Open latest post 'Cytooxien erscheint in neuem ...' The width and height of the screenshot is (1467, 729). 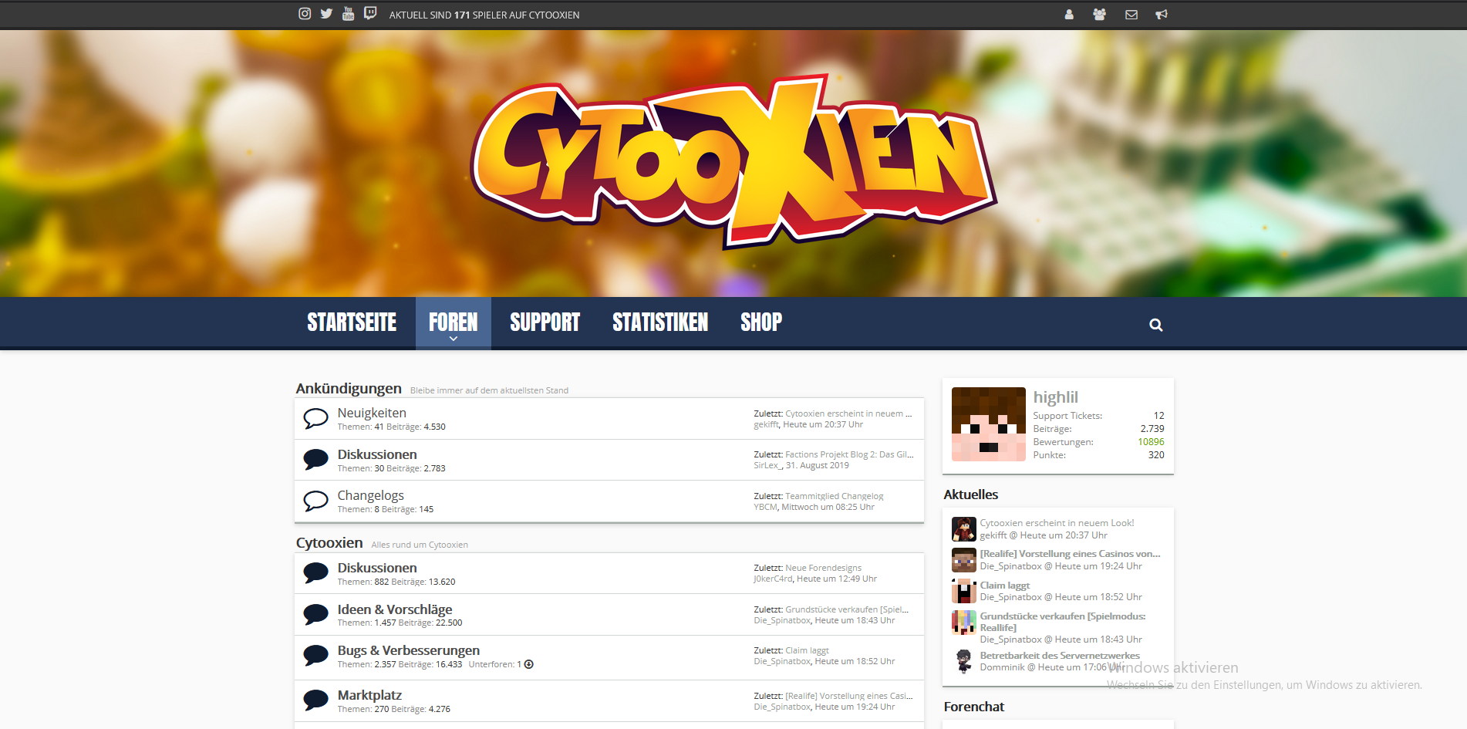tap(848, 413)
